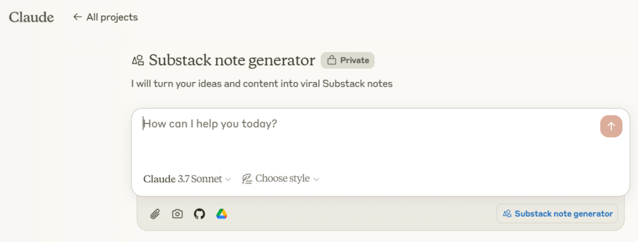Expand the Choose style dropdown
638x242 pixels.
tap(281, 179)
